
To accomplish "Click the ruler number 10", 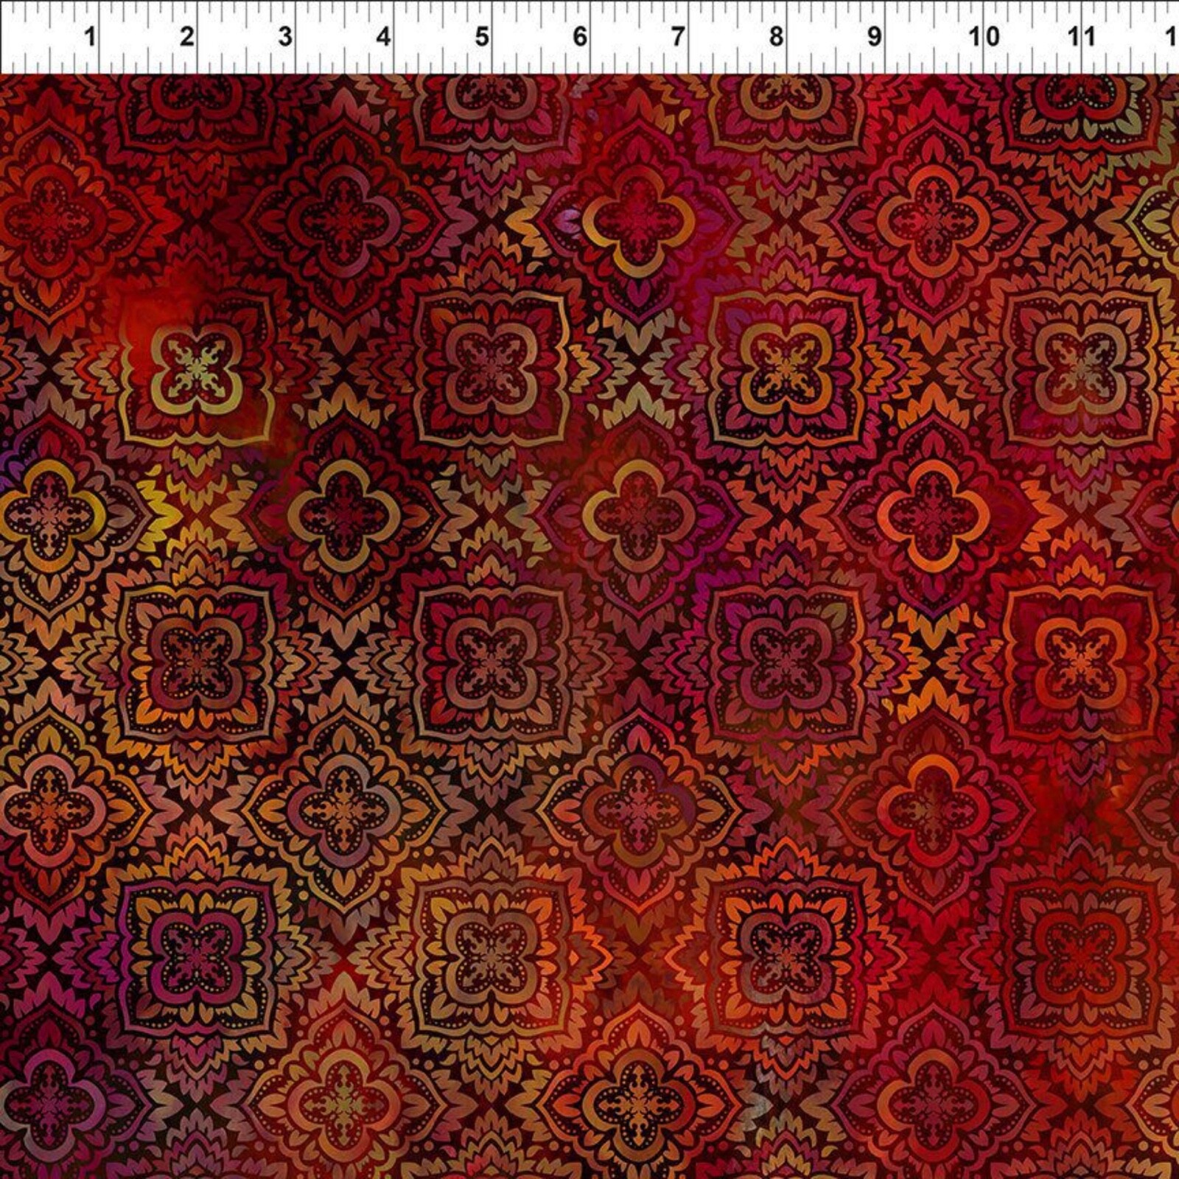I will point(984,35).
